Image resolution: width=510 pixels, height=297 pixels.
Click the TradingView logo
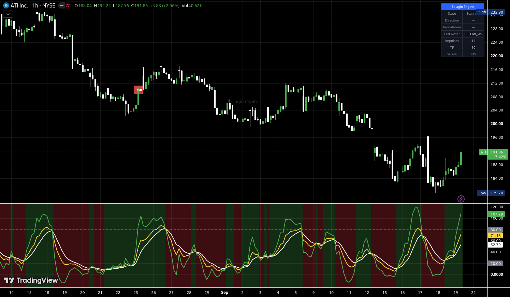pos(31,280)
